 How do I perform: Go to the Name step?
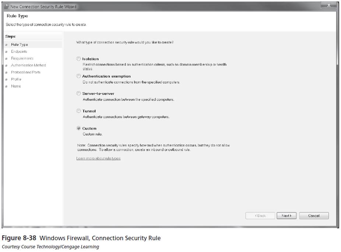pyautogui.click(x=16, y=86)
